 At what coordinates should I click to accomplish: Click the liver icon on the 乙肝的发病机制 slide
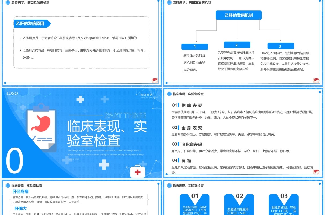[x=316, y=80]
